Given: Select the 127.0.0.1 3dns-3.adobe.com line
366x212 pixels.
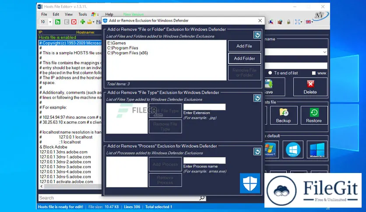Looking at the screenshot, I should 65,167.
